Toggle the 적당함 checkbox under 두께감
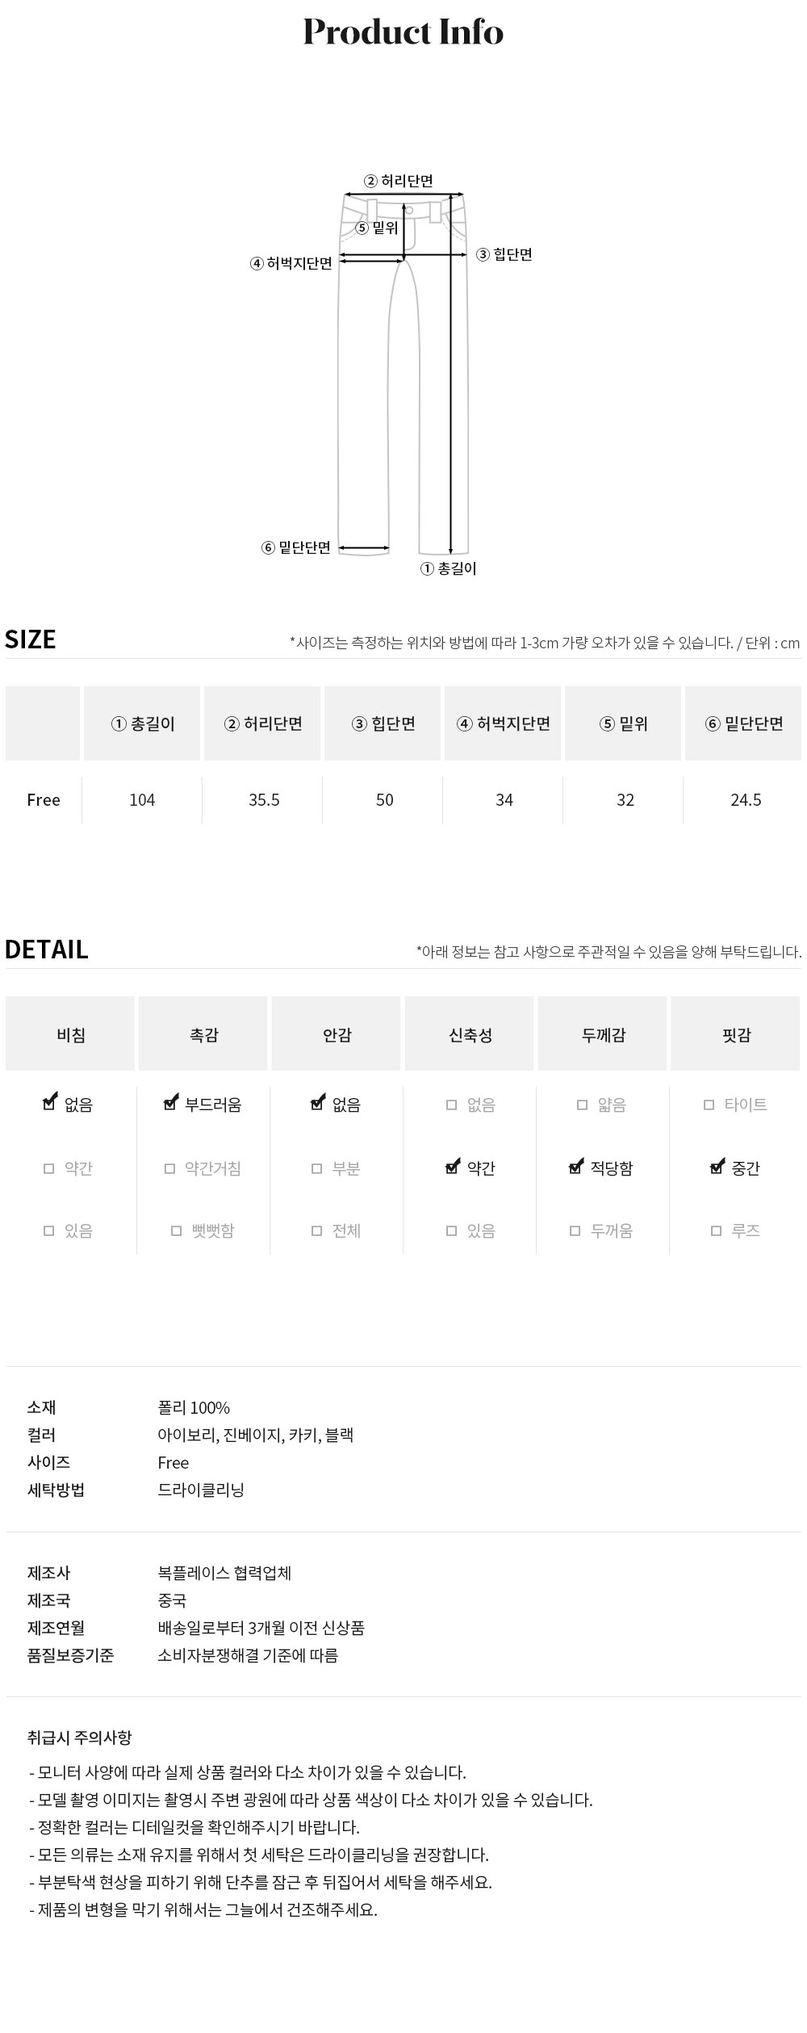Screen dimensions: 807x2033 [x=576, y=1167]
